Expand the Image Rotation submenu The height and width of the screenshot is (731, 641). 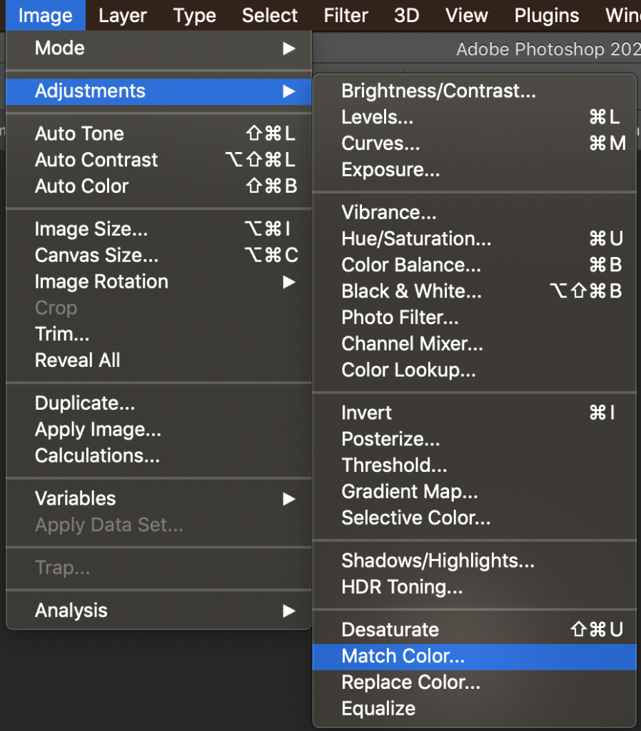pyautogui.click(x=289, y=282)
